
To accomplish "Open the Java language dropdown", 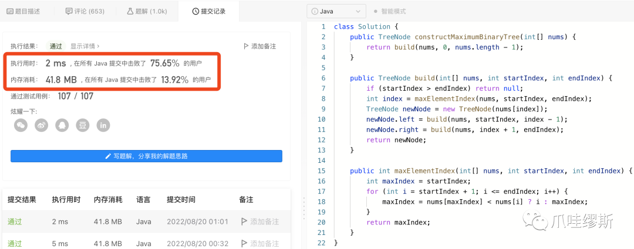I will pos(336,11).
